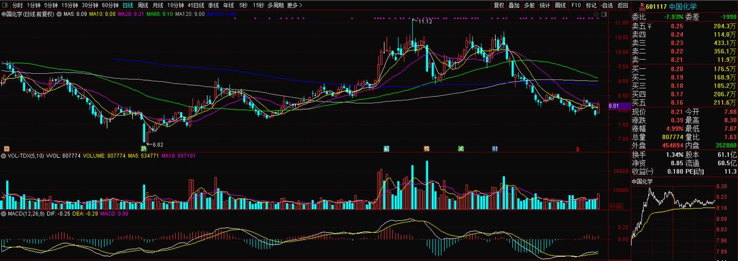Select the 日线 daily chart tab
Viewport: 738px width, 261px height.
(x=128, y=5)
